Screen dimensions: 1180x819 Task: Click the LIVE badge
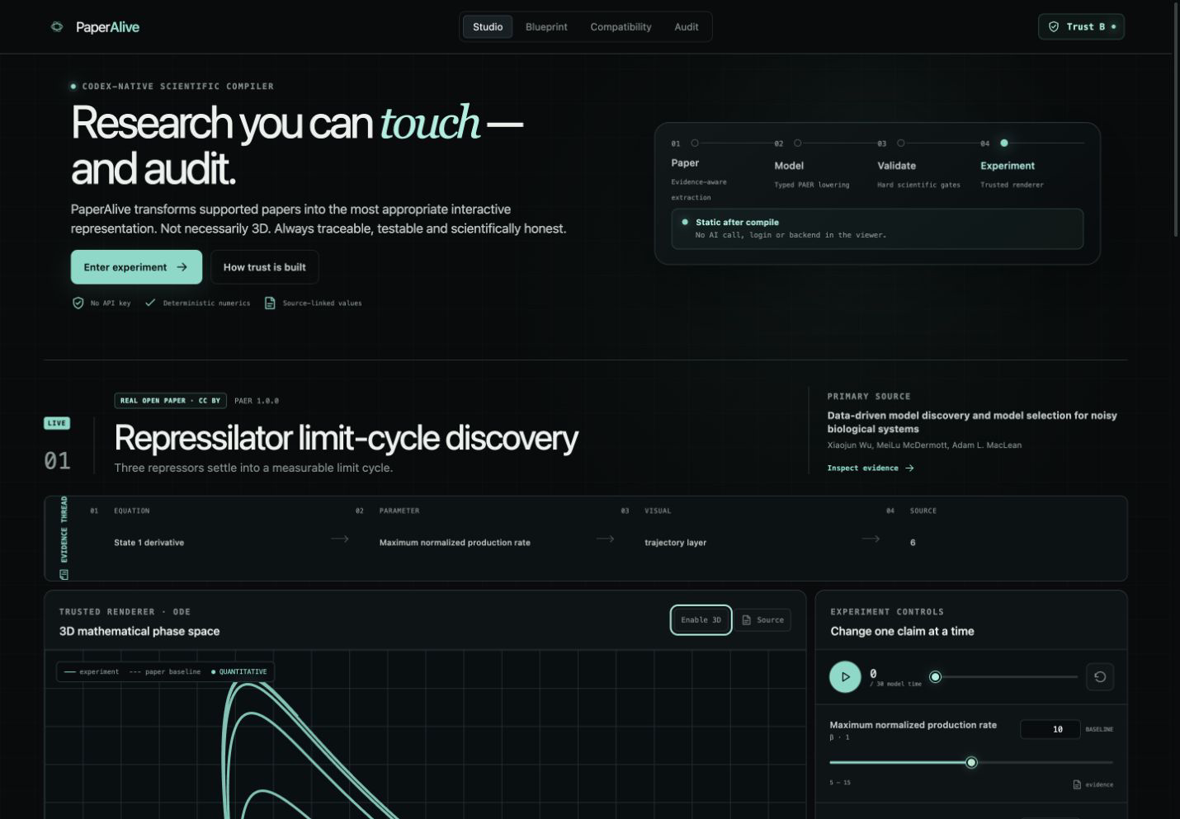click(x=57, y=423)
